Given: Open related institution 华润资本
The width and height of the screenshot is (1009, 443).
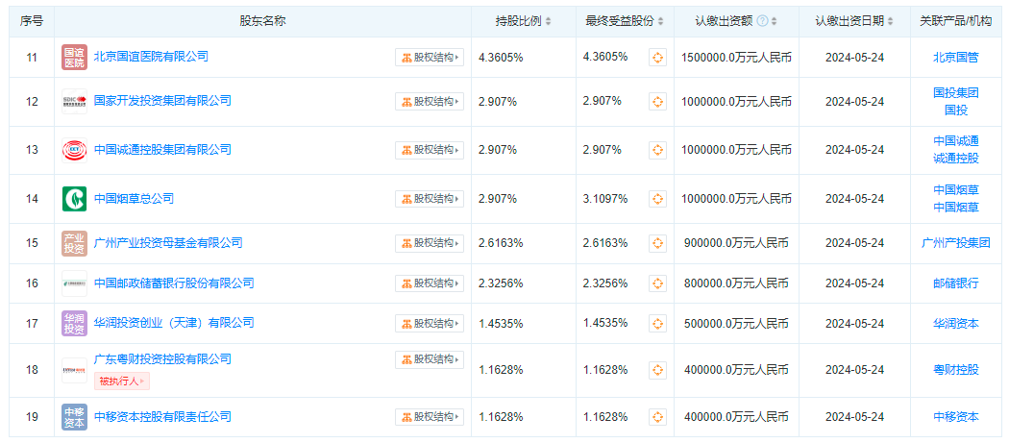Looking at the screenshot, I should coord(955,323).
